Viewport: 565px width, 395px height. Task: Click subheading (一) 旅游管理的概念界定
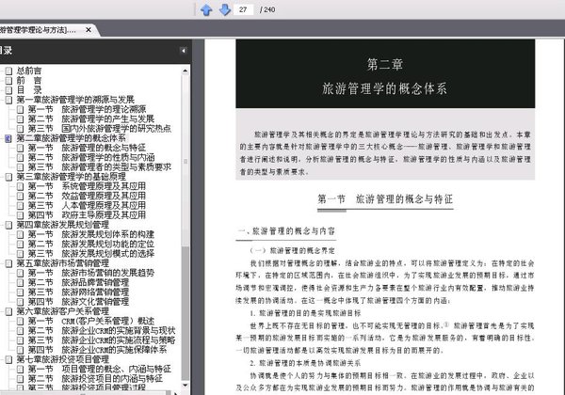click(x=292, y=250)
